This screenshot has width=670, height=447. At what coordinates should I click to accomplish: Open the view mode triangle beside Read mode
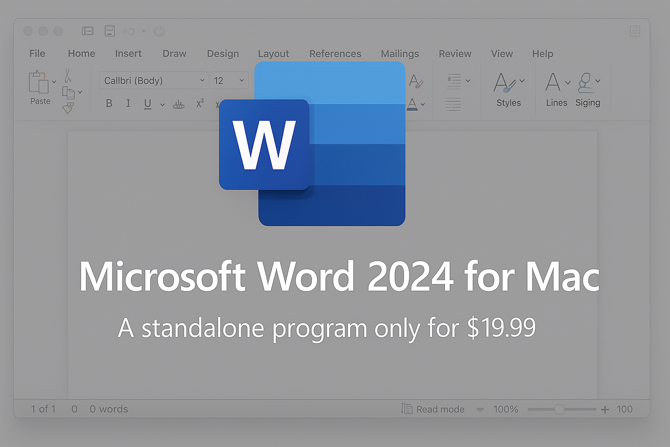tap(480, 410)
